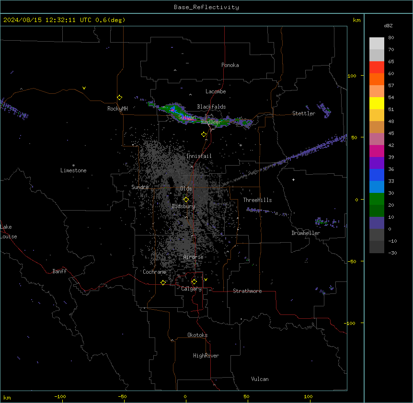This screenshot has height=403, width=413.
Task: Click the Vulcan label
Action: (x=260, y=379)
